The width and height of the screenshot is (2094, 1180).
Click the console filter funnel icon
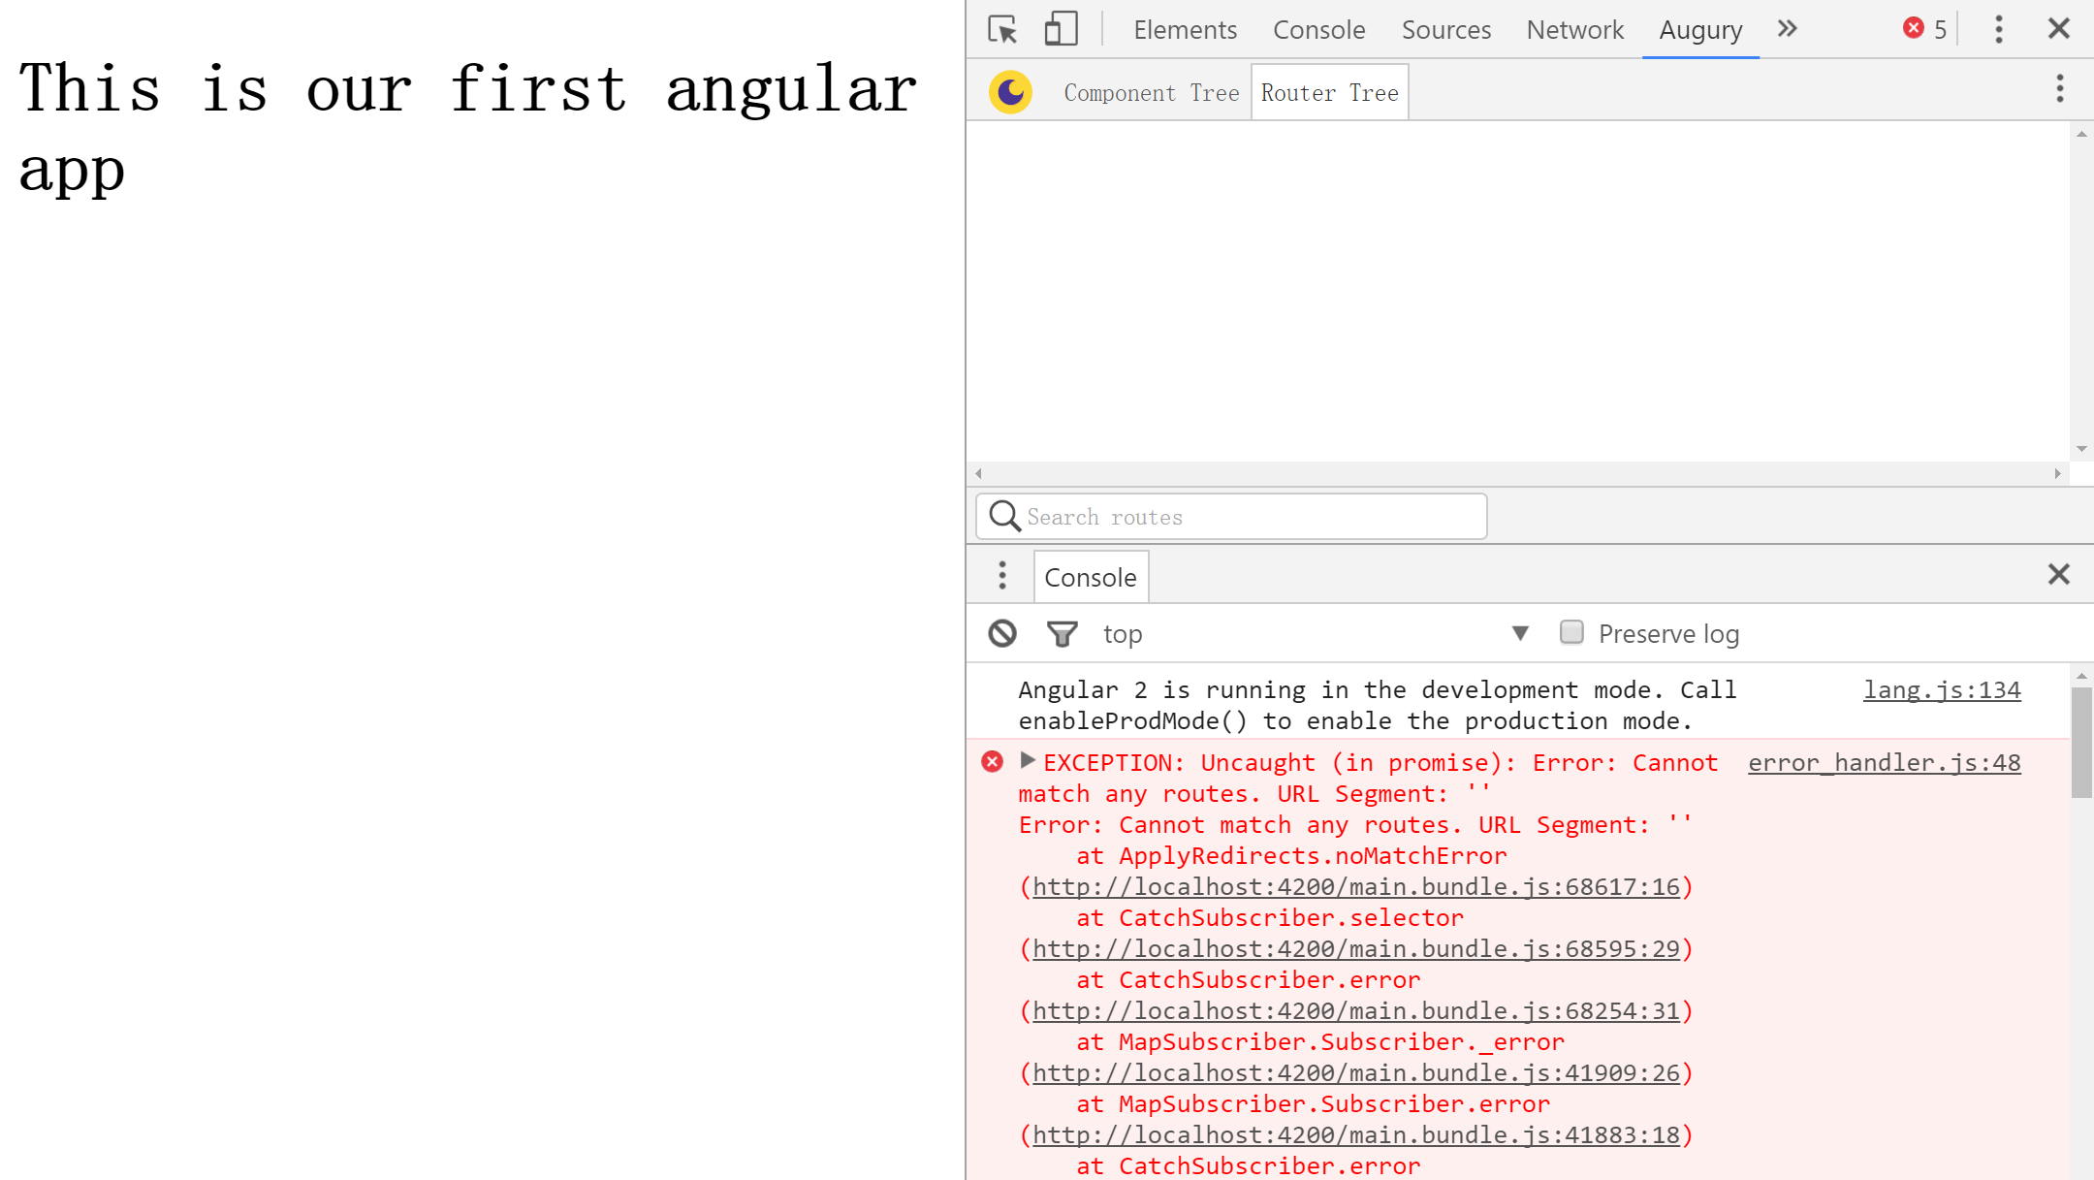click(1062, 634)
